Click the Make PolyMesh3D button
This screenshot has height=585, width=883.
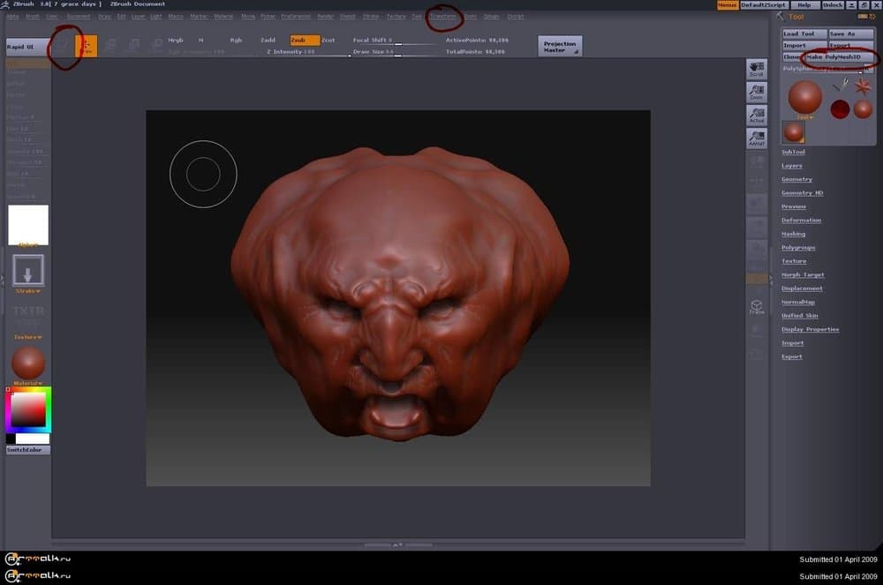pos(833,56)
